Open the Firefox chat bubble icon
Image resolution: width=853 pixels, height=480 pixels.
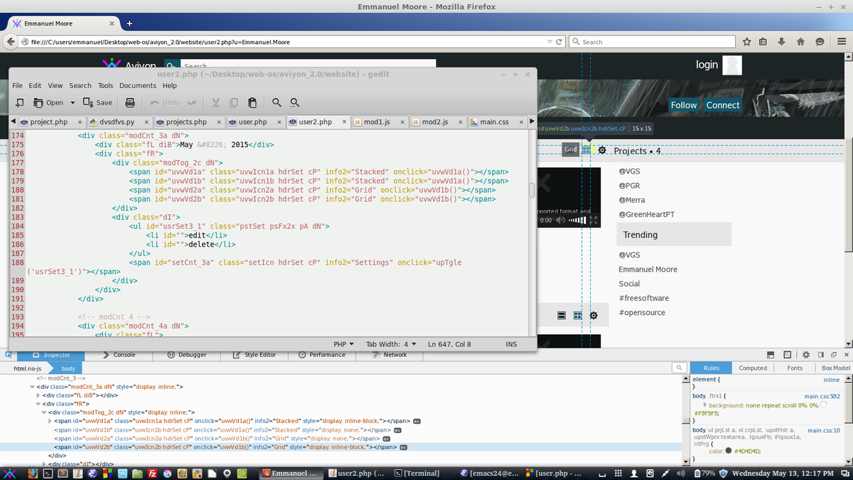820,42
